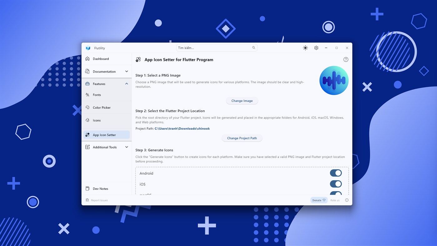
Task: Turn off the iOS toggle
Action: 336,184
